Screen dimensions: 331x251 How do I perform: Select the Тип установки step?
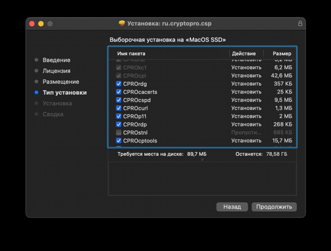click(x=64, y=93)
